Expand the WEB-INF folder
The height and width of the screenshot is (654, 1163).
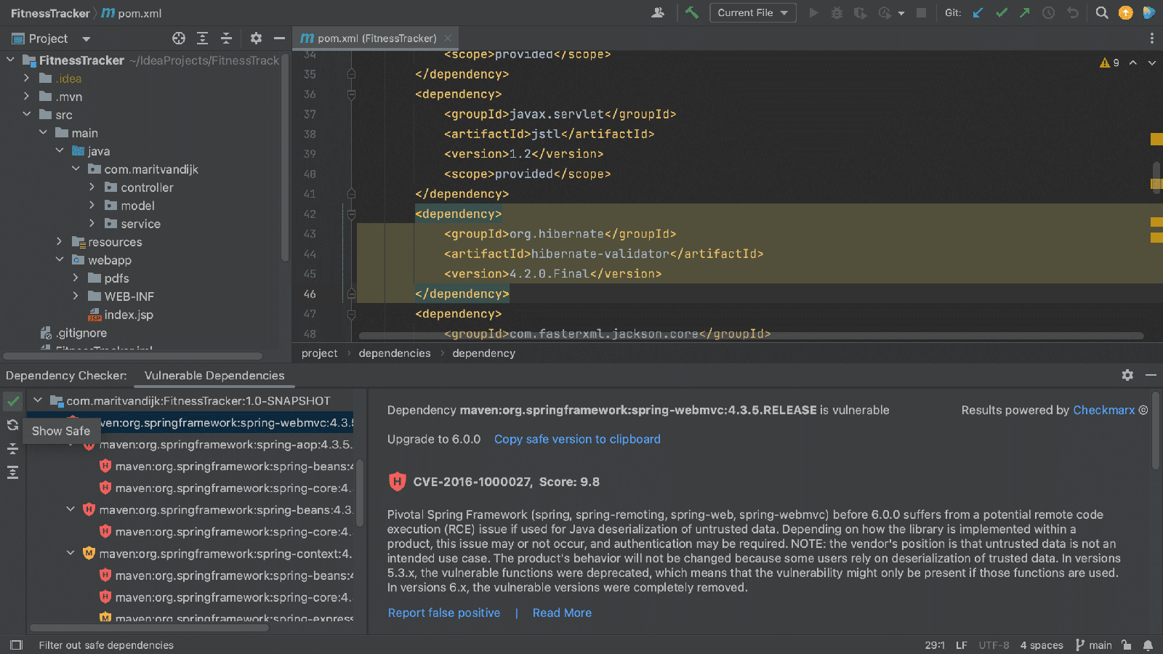(x=76, y=296)
